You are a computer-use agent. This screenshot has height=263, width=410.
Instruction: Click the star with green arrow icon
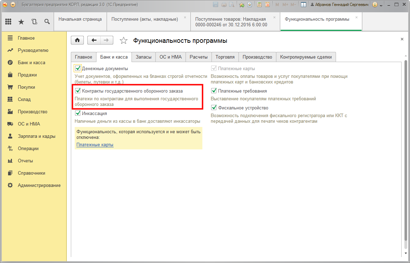coord(242,5)
